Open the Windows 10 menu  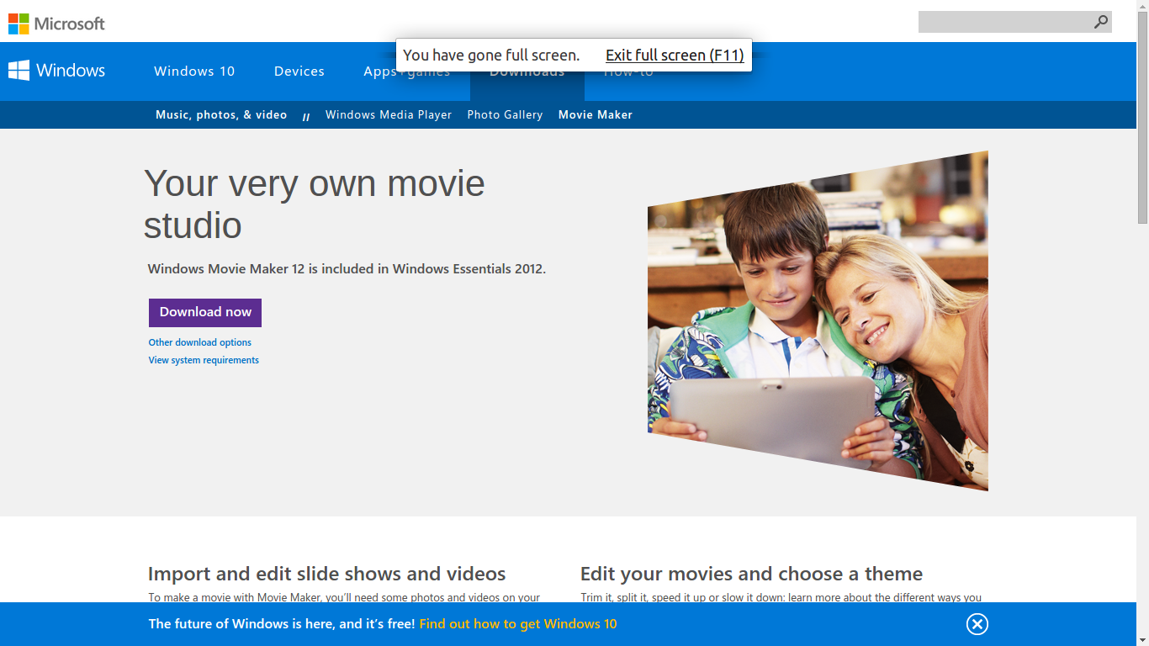coord(194,71)
